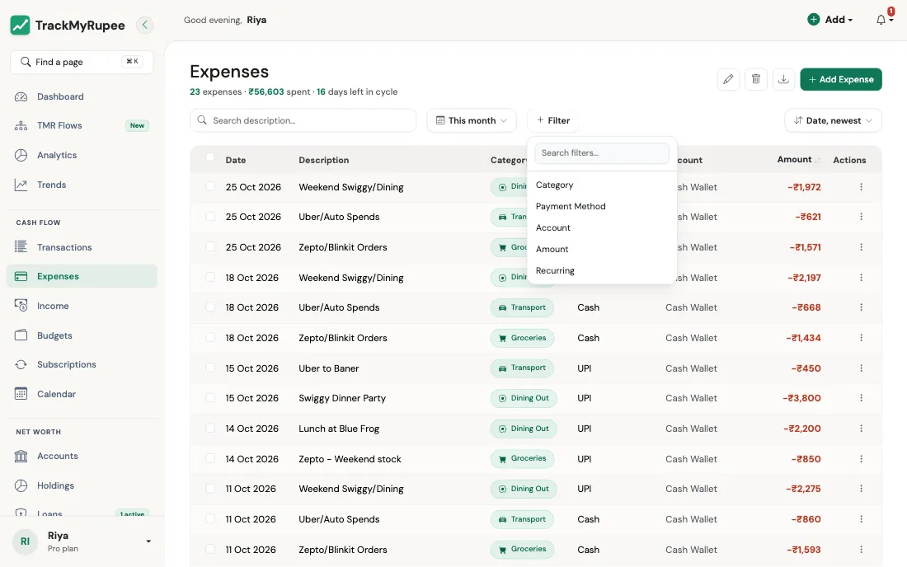Check the Swiggy Dinner Party row
Screen dimensions: 907x567
click(x=210, y=398)
